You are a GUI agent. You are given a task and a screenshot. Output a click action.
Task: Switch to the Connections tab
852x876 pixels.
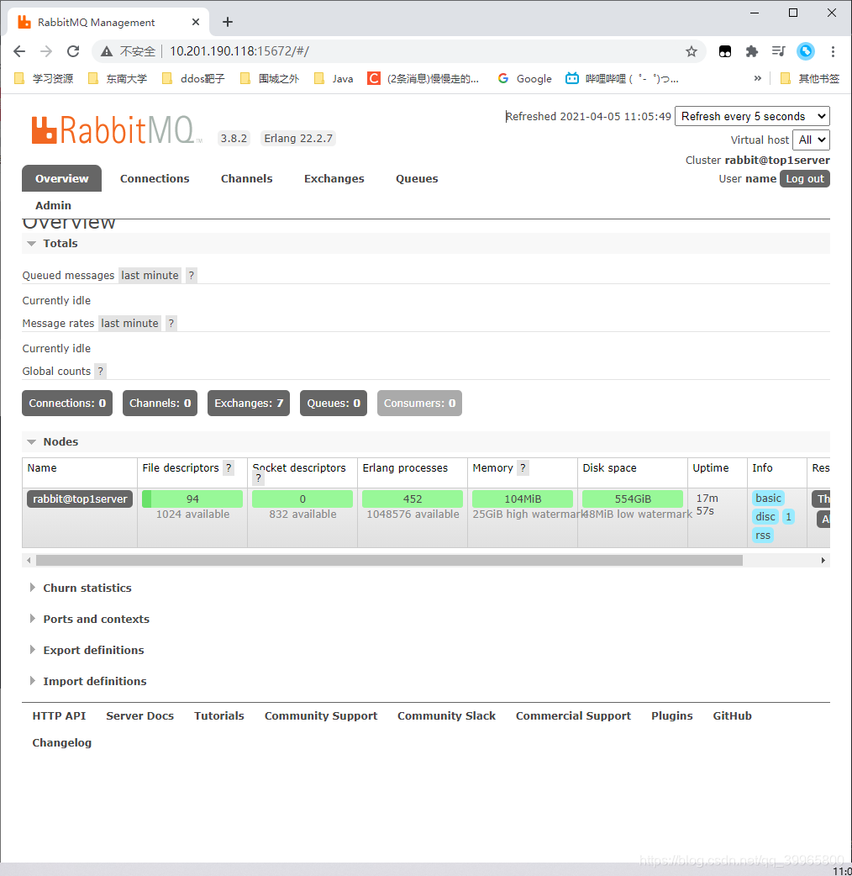point(155,179)
